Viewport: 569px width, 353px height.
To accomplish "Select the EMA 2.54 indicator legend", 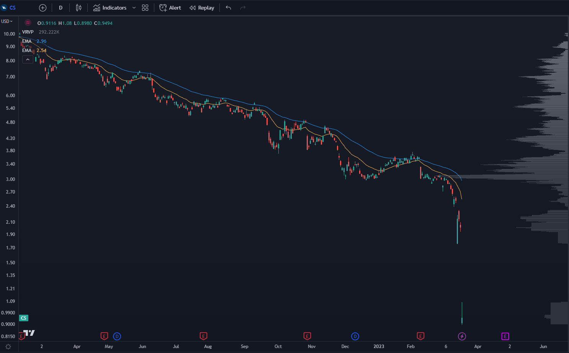I will tap(34, 50).
